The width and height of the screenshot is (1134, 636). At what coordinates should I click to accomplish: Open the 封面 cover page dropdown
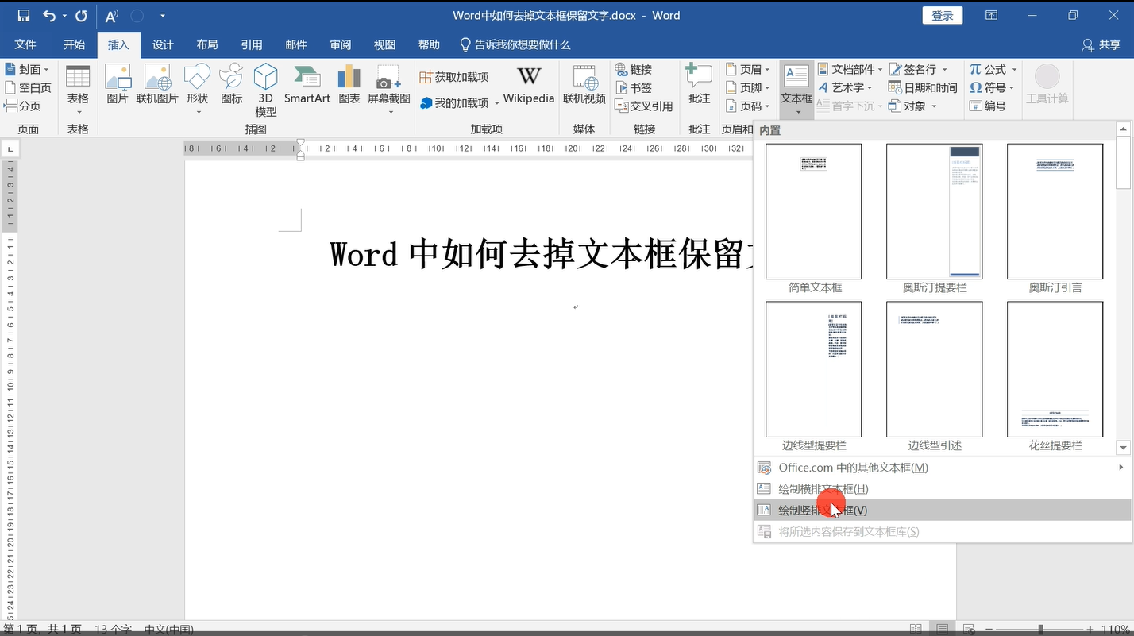[x=27, y=69]
